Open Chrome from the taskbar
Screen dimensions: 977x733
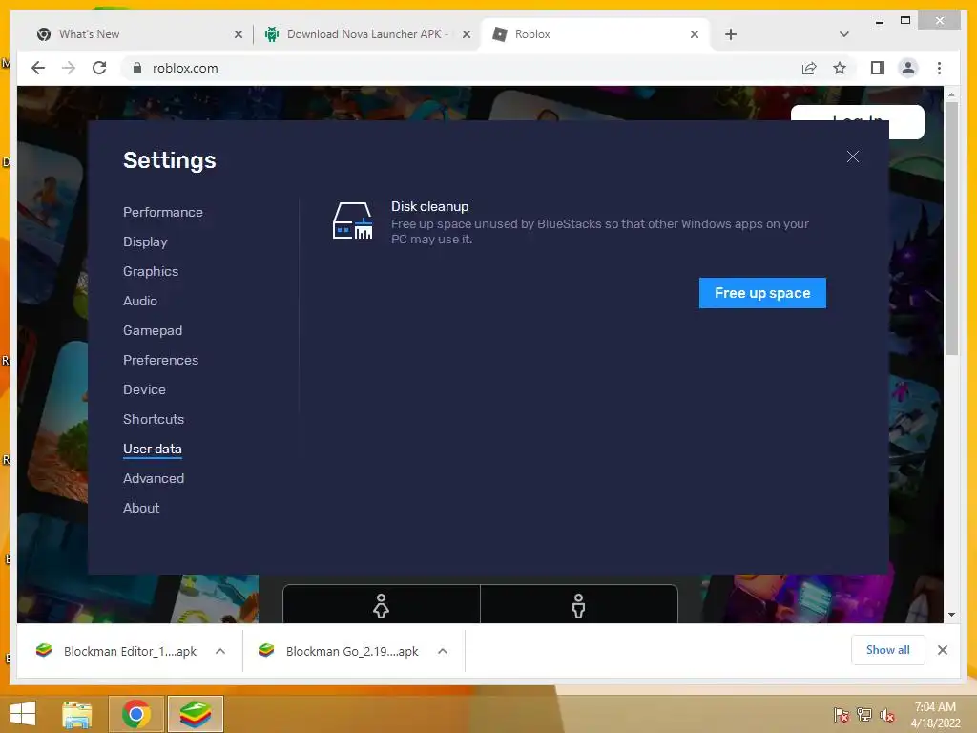[x=136, y=714]
